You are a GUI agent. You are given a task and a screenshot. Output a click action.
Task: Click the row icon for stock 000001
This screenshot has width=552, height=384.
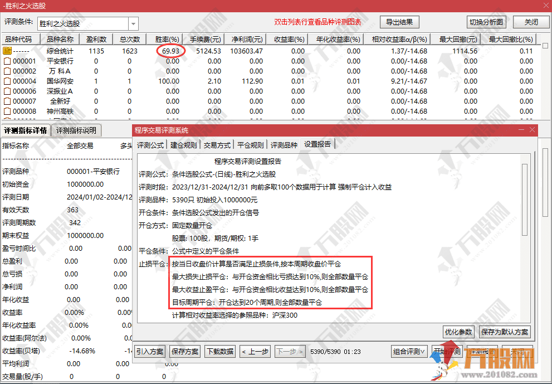click(7, 61)
